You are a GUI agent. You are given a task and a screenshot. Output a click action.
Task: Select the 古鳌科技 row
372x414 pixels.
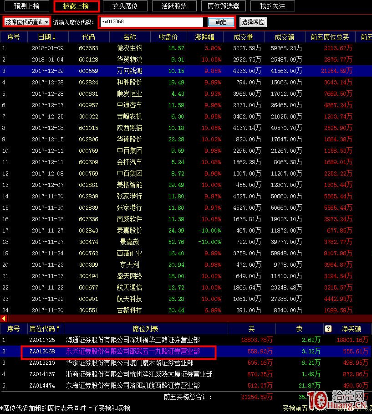[x=186, y=310]
